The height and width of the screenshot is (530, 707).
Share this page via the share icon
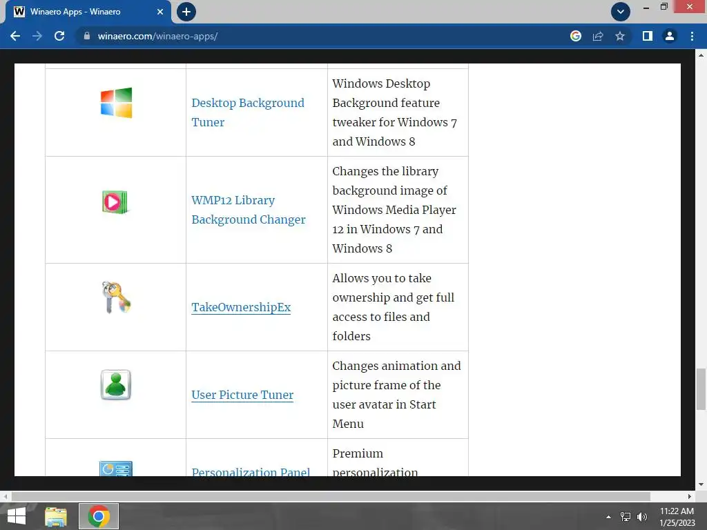pyautogui.click(x=598, y=36)
